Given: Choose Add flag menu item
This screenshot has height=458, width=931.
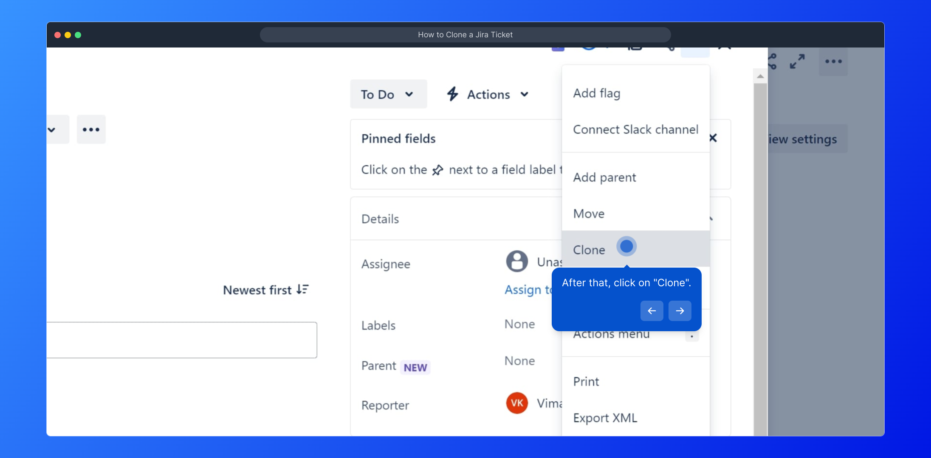Looking at the screenshot, I should pos(597,93).
